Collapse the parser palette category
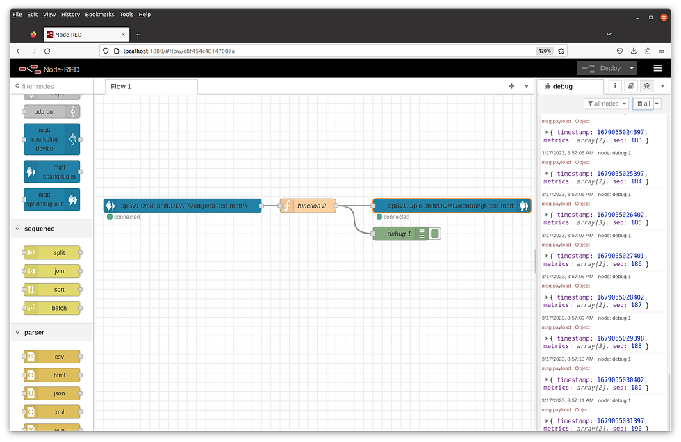 point(51,333)
